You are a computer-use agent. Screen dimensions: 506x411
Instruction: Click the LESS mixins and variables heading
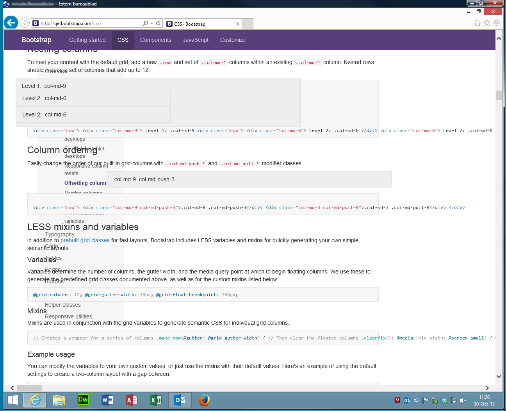pos(83,227)
